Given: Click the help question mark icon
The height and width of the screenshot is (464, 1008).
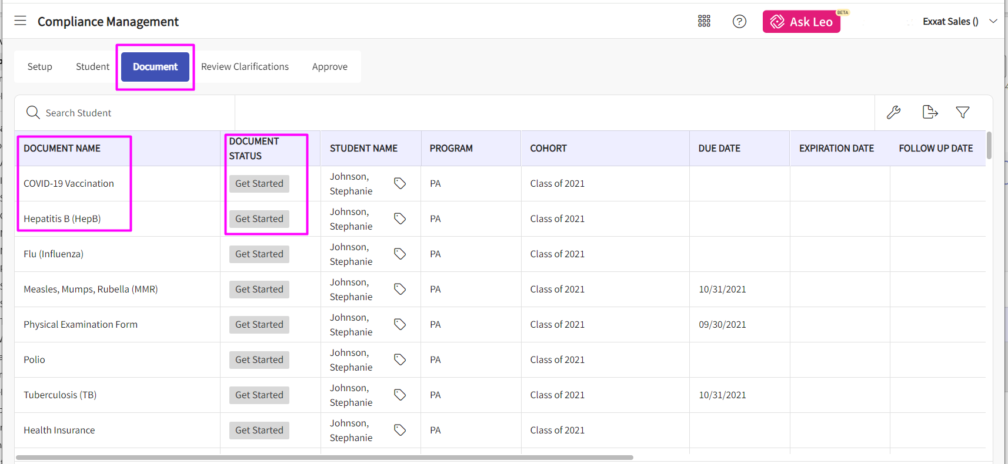Looking at the screenshot, I should coord(739,22).
